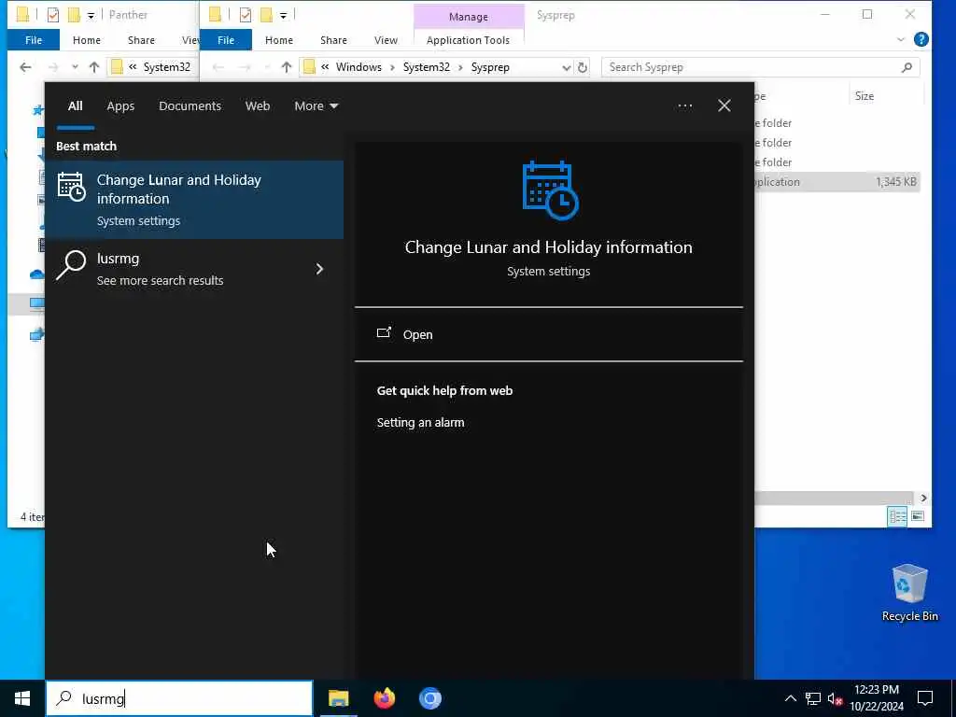Collapse the ribbon in Sysprep window

tap(901, 40)
